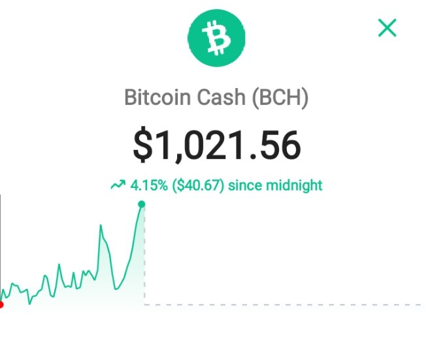
Task: Close the Bitcoin Cash detail panel
Action: pos(387,27)
